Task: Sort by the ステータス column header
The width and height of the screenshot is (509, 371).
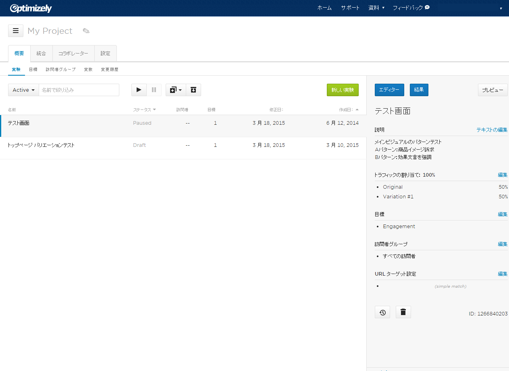Action: (144, 109)
